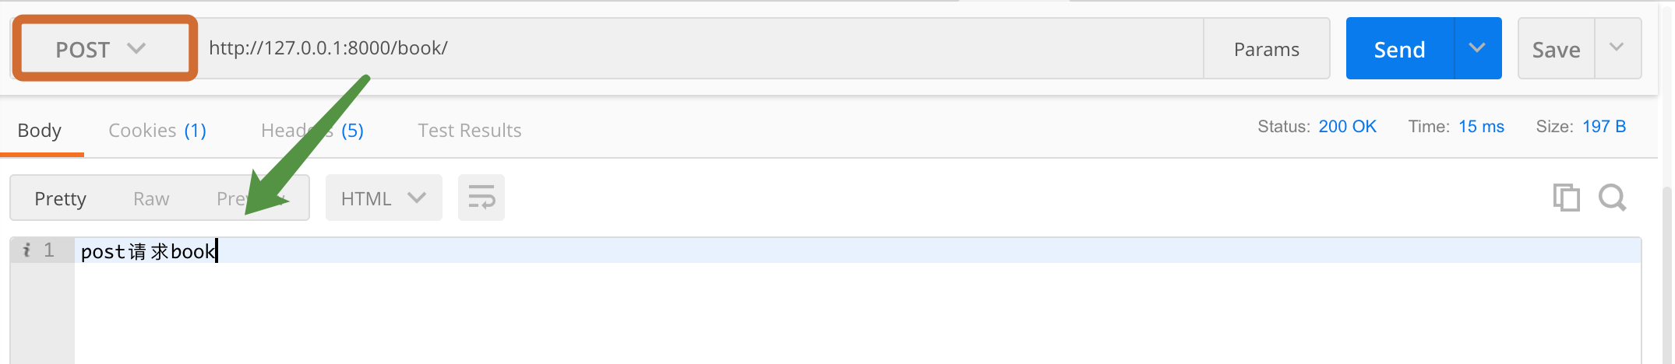This screenshot has width=1675, height=364.
Task: Expand the Send options arrow
Action: (x=1477, y=48)
